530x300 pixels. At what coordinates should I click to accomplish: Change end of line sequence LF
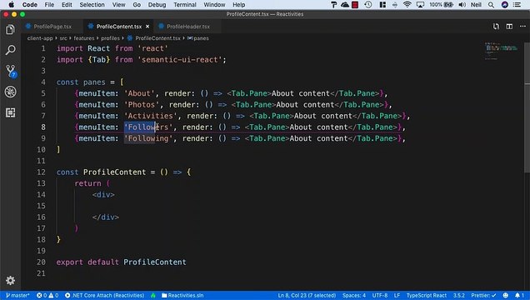397,295
